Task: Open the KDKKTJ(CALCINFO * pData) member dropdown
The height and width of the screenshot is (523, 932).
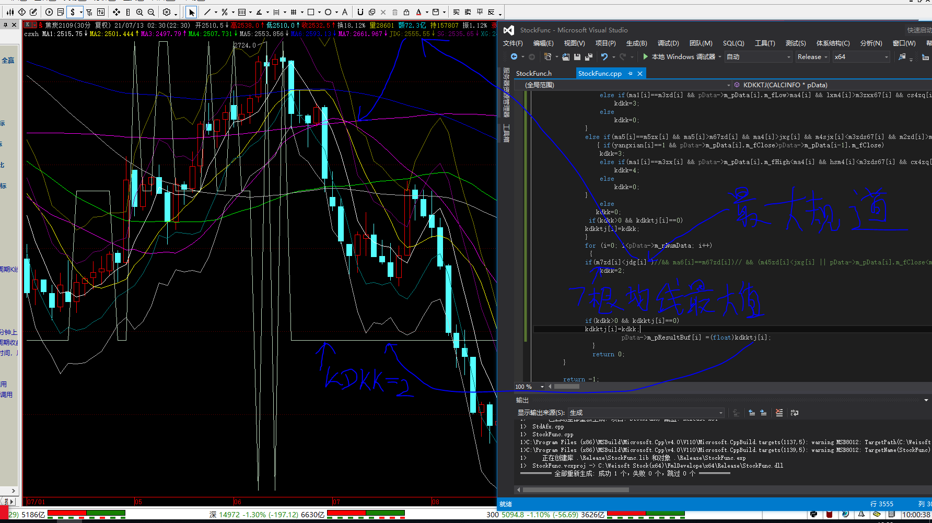Action: click(x=832, y=85)
